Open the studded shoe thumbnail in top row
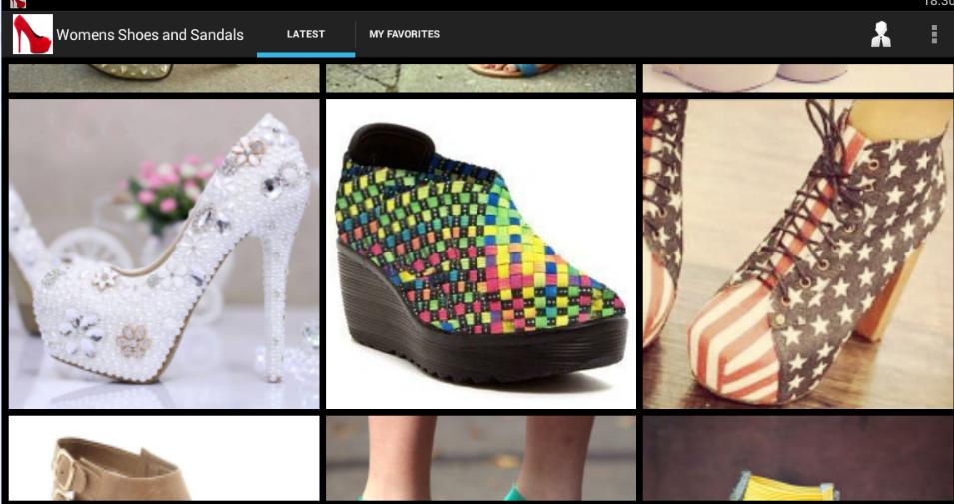 point(164,78)
